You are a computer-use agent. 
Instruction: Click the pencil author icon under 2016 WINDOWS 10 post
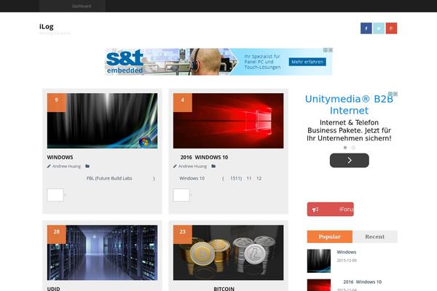pos(175,167)
